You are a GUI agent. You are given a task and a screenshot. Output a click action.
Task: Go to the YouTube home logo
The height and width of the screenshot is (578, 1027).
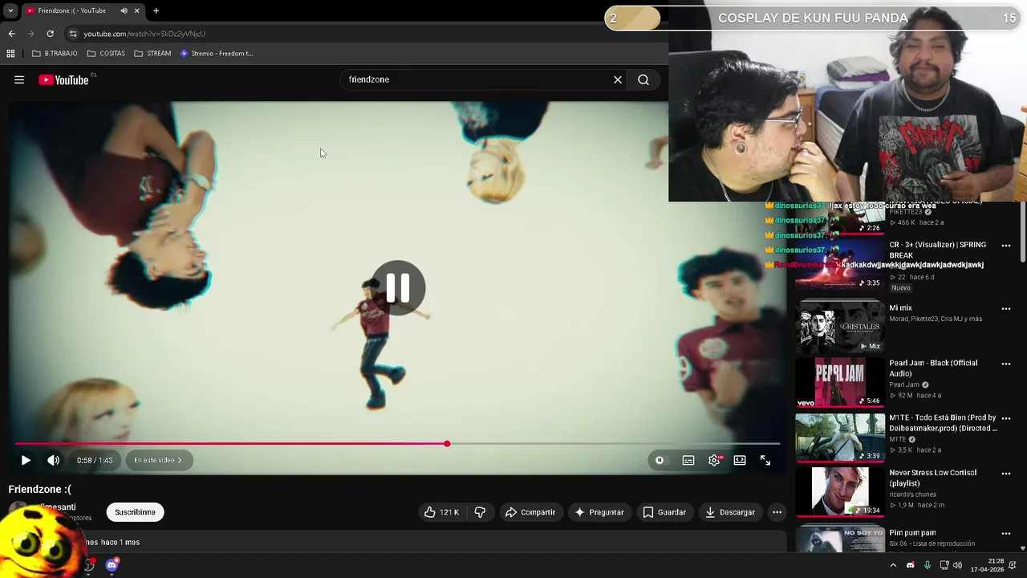[x=63, y=79]
